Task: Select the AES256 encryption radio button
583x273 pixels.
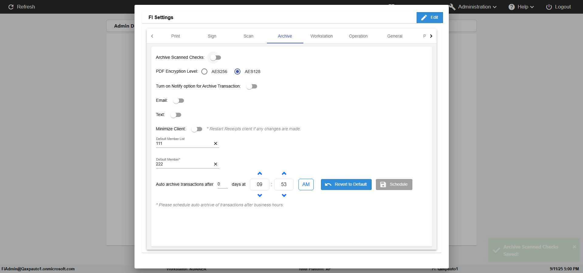Action: click(x=204, y=72)
